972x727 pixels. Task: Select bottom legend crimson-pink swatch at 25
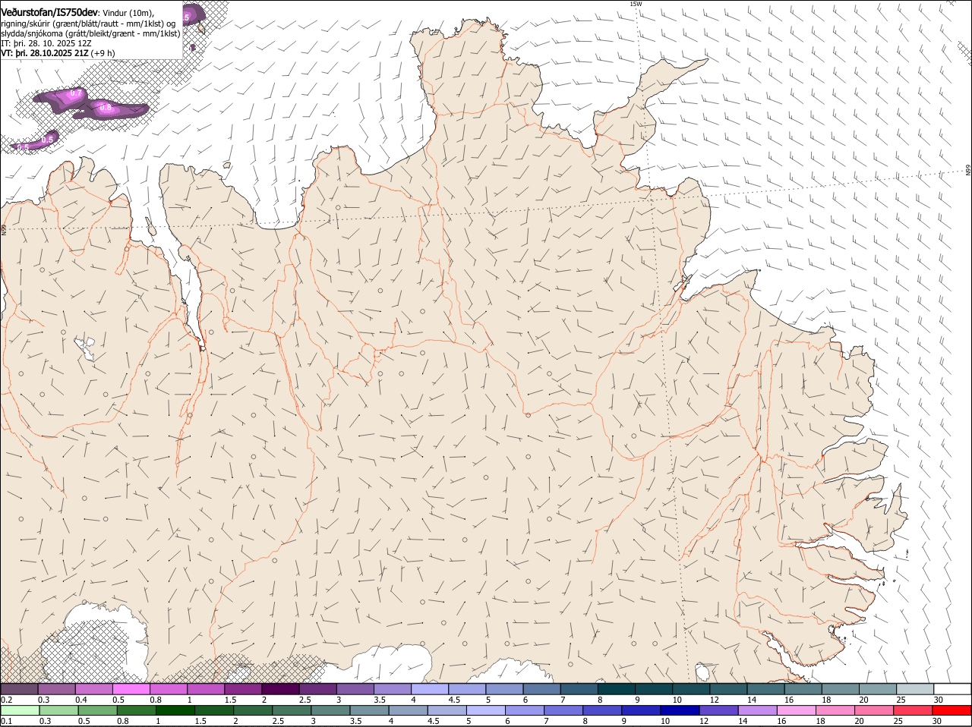pos(913,710)
